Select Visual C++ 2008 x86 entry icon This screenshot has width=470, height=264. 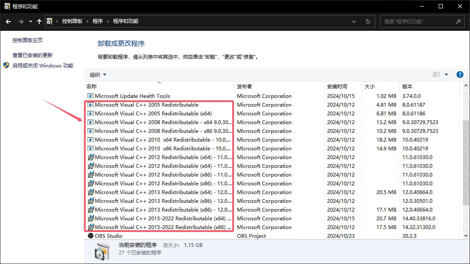click(x=90, y=131)
